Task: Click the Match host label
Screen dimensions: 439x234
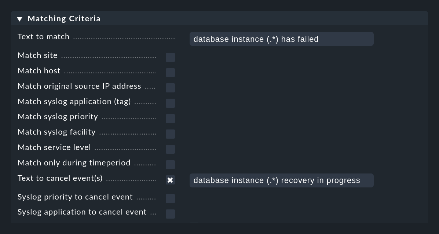Action: click(x=39, y=71)
